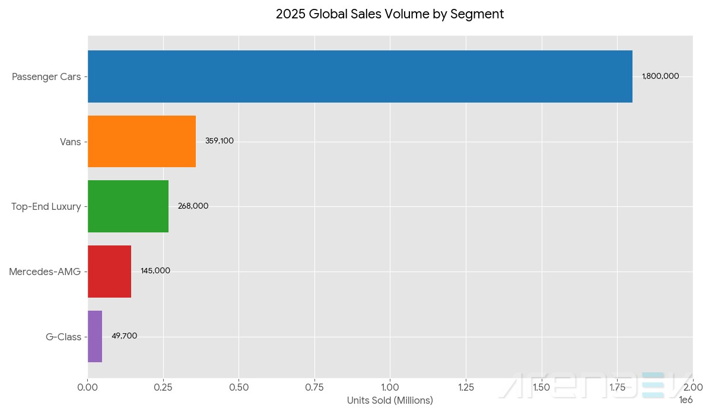712x415 pixels.
Task: Click the Units Sold (Millions) axis title
Action: click(x=390, y=401)
